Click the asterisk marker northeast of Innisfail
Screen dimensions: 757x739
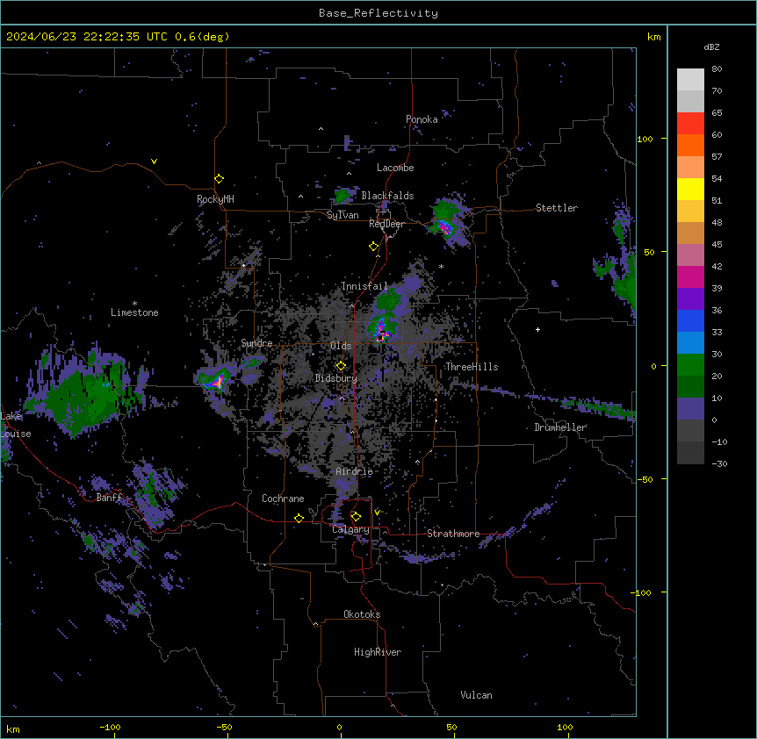point(441,266)
